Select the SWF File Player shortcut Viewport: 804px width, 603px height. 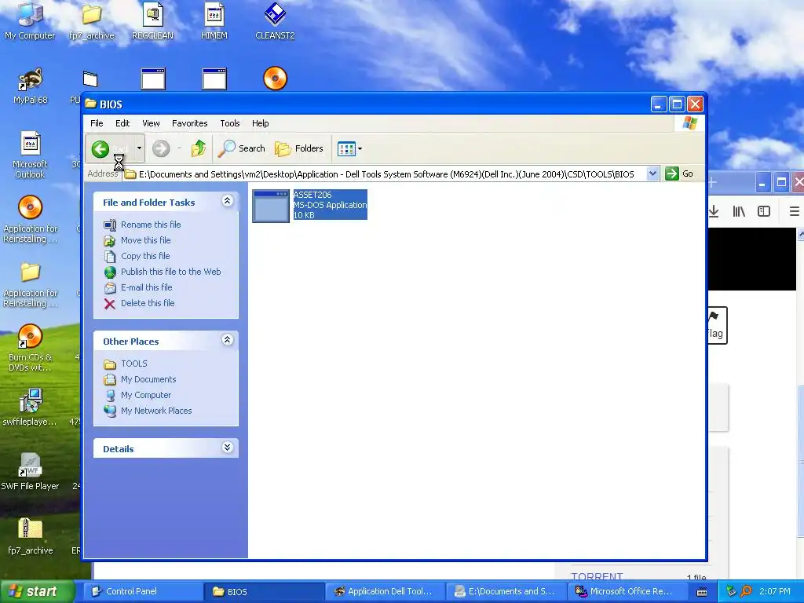point(30,472)
